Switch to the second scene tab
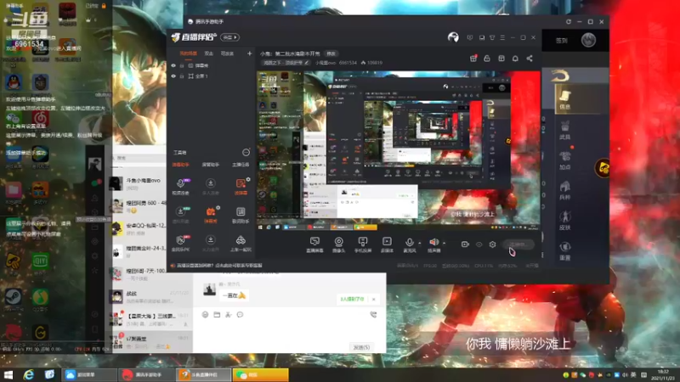680x382 pixels. click(x=209, y=53)
